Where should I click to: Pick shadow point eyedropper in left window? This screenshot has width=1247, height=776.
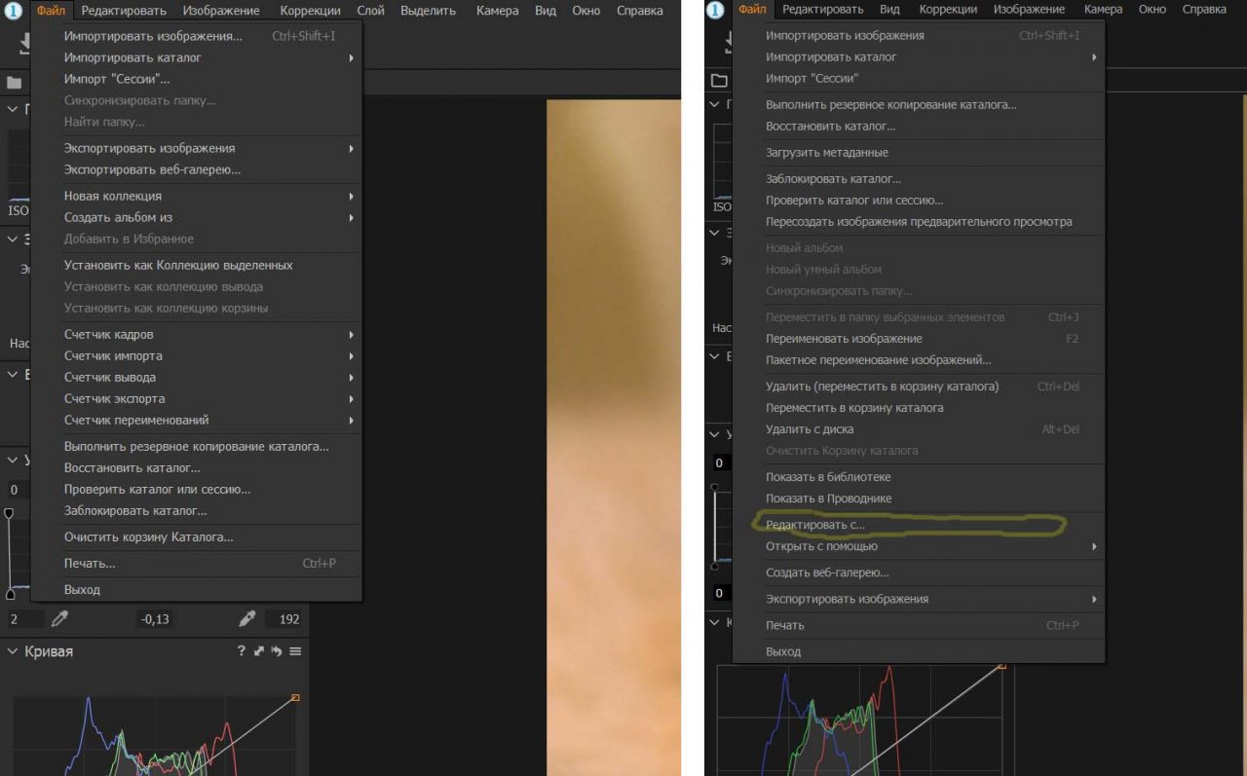click(x=60, y=618)
